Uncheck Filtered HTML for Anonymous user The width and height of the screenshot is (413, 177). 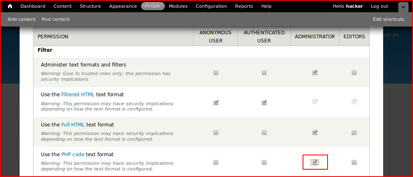point(216,102)
